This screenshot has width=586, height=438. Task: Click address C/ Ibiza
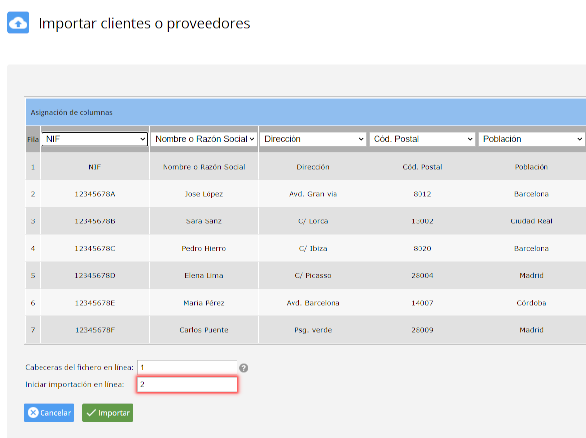[313, 248]
